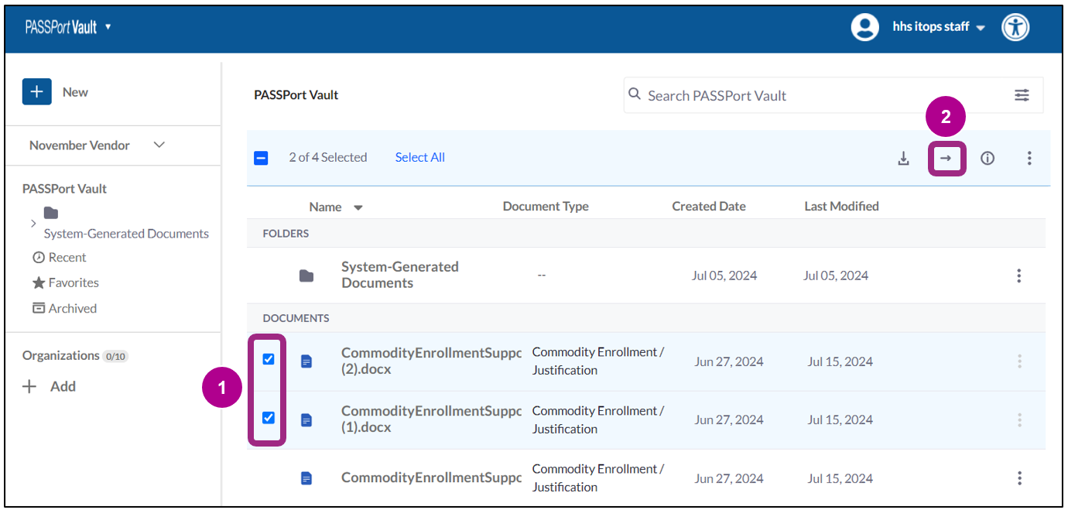The height and width of the screenshot is (510, 1068).
Task: Open the toolbar's three-dot overflow menu
Action: pyautogui.click(x=1029, y=157)
